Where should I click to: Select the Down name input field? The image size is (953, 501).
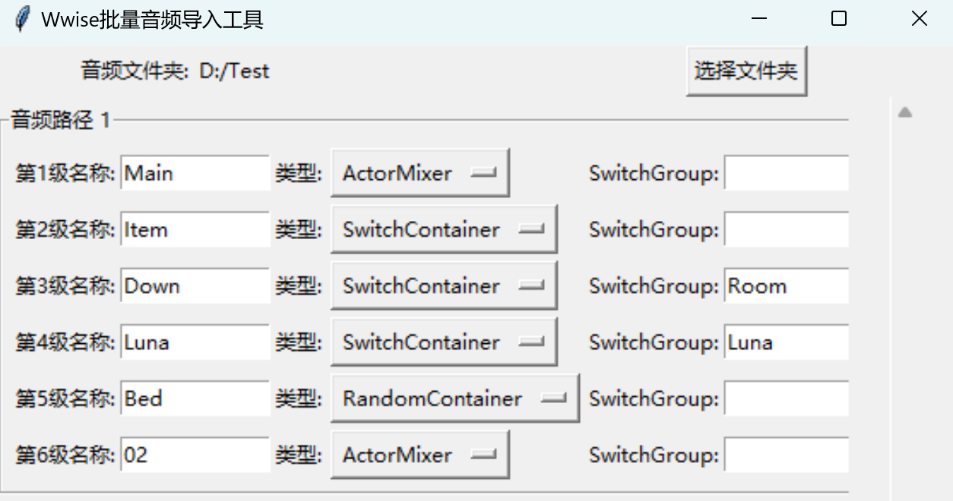[194, 285]
